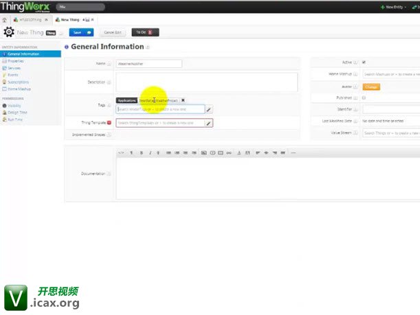Click the Value Stream search field
The image size is (420, 315).
click(391, 133)
